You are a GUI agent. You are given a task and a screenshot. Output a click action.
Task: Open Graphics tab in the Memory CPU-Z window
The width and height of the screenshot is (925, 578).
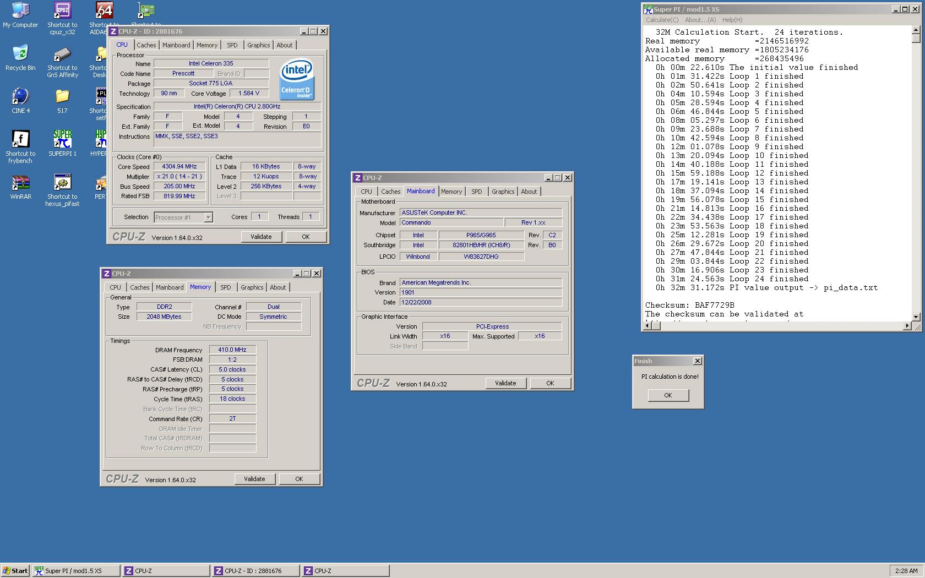(x=252, y=287)
